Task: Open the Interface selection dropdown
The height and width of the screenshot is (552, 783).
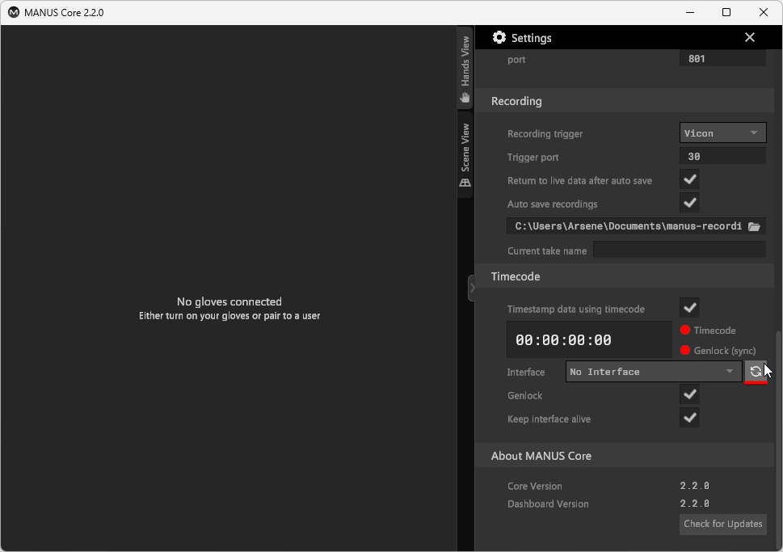Action: tap(653, 371)
